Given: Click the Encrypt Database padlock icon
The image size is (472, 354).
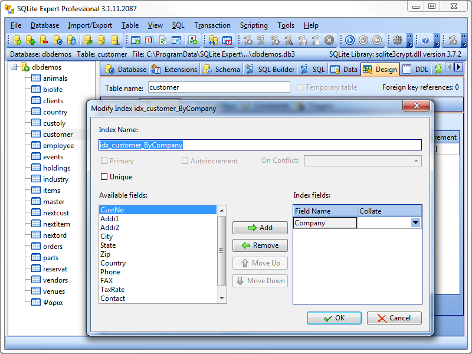Looking at the screenshot, I should (71, 40).
